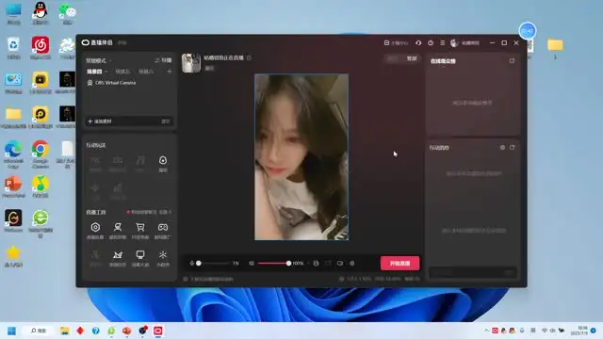Click the clear button in the add material bar

pos(166,121)
